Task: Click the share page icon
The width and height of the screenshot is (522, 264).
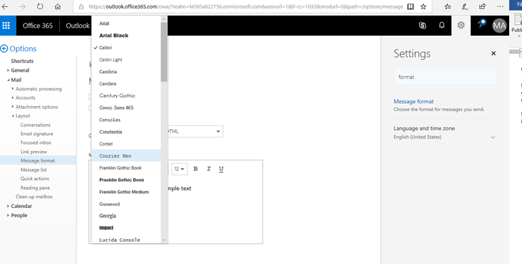Action: pyautogui.click(x=482, y=6)
